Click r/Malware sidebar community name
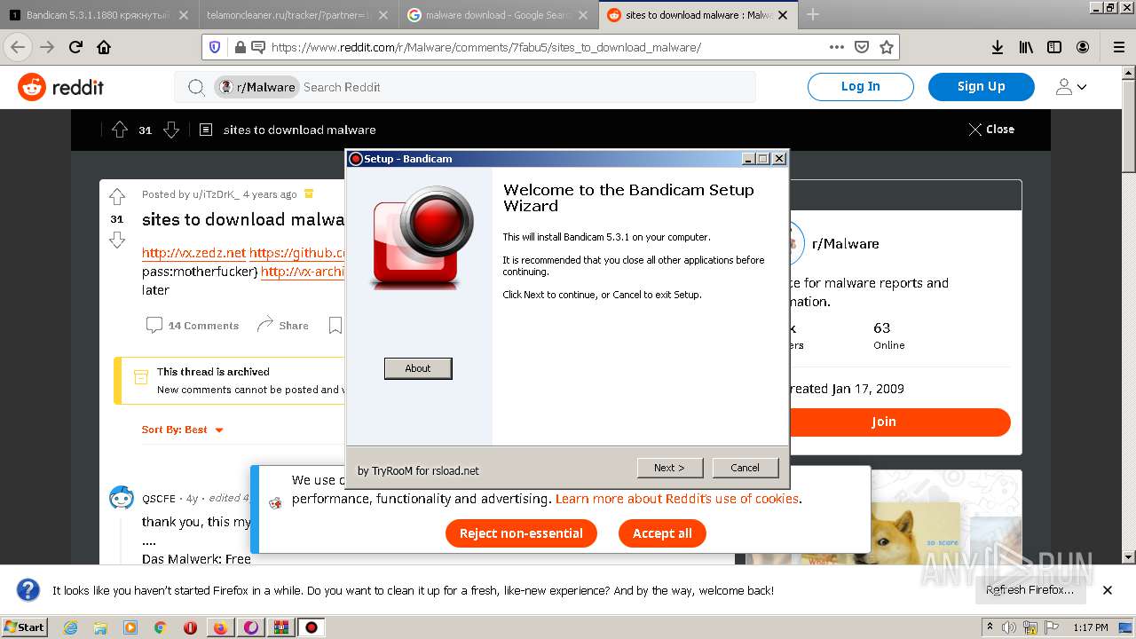Image resolution: width=1136 pixels, height=639 pixels. (x=845, y=244)
